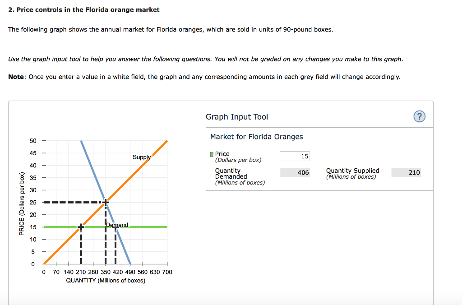Click the green Price legend square

212,153
